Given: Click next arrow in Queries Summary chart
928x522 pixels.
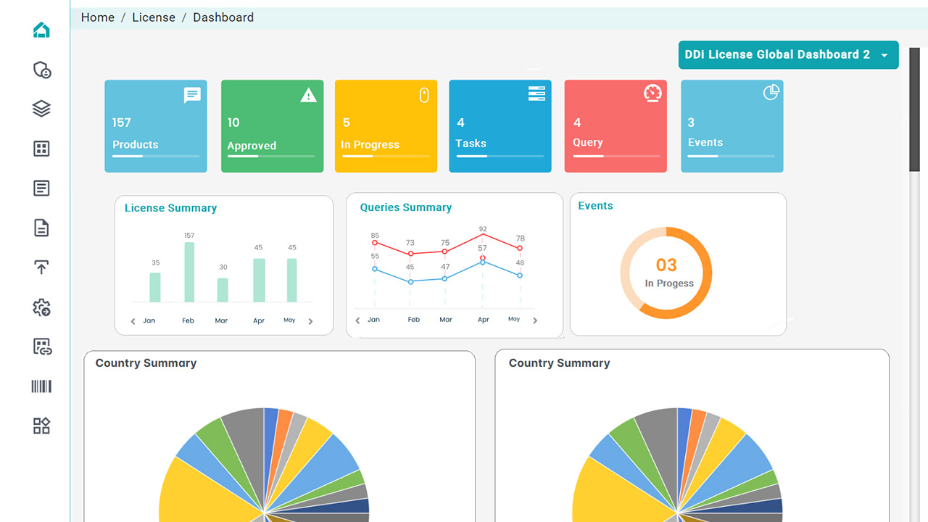Looking at the screenshot, I should pyautogui.click(x=535, y=320).
